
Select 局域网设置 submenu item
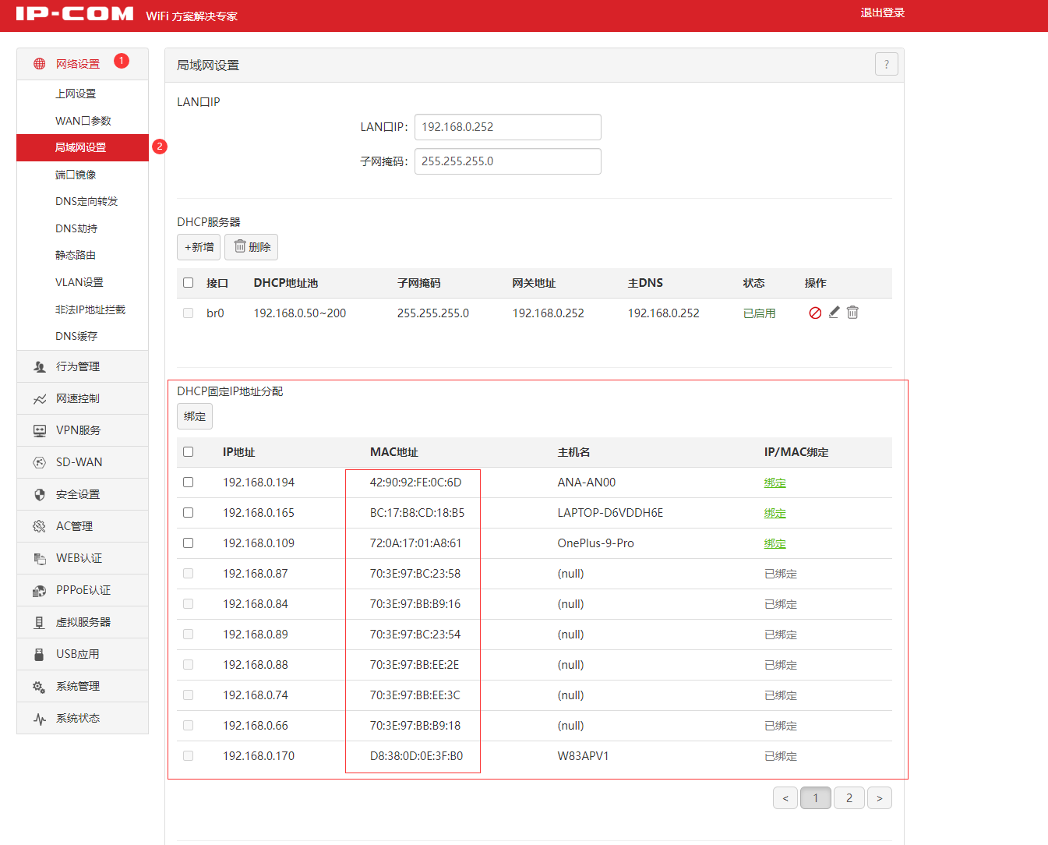click(83, 147)
